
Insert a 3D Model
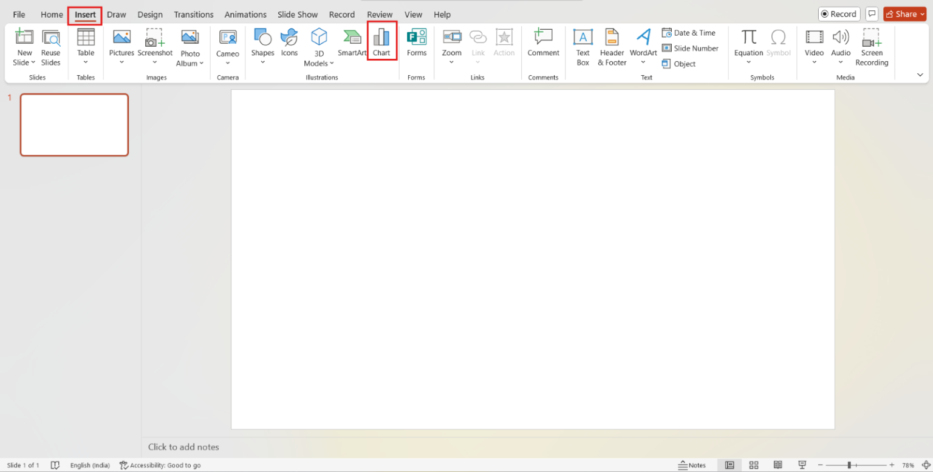318,46
